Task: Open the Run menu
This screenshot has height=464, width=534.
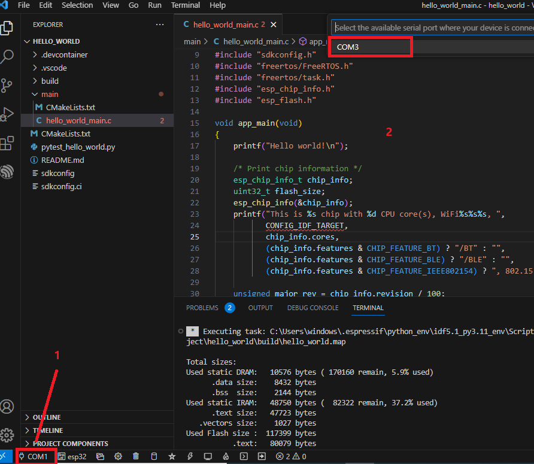Action: coord(154,5)
